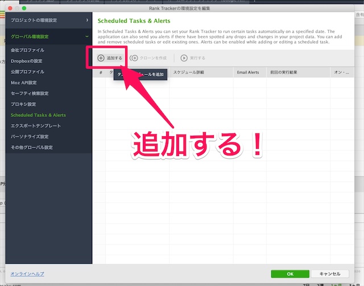Click the クローンを作成 clone icon
Screen dimensions: 364x286
click(134, 58)
